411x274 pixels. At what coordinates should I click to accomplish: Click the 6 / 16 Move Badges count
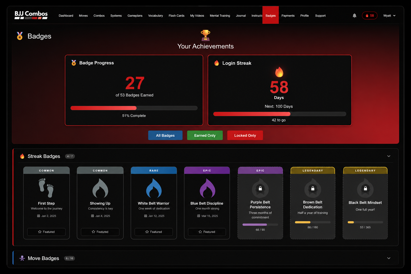[x=70, y=258]
